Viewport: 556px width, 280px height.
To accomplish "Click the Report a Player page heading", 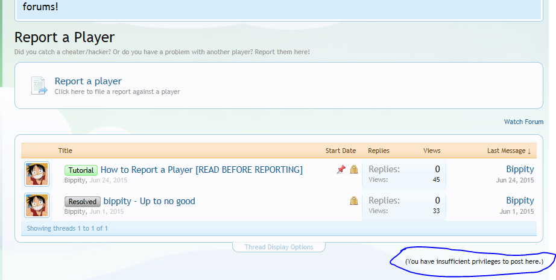I will (65, 37).
